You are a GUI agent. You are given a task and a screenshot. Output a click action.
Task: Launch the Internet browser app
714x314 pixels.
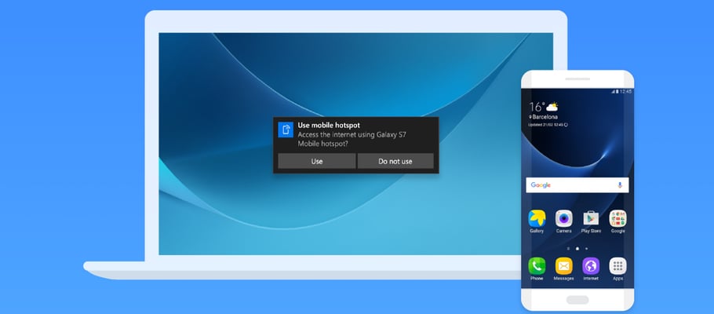[x=591, y=265]
